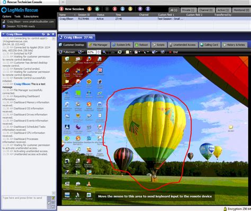Open the Calling Card tab
The width and height of the screenshot is (251, 211).
[209, 45]
